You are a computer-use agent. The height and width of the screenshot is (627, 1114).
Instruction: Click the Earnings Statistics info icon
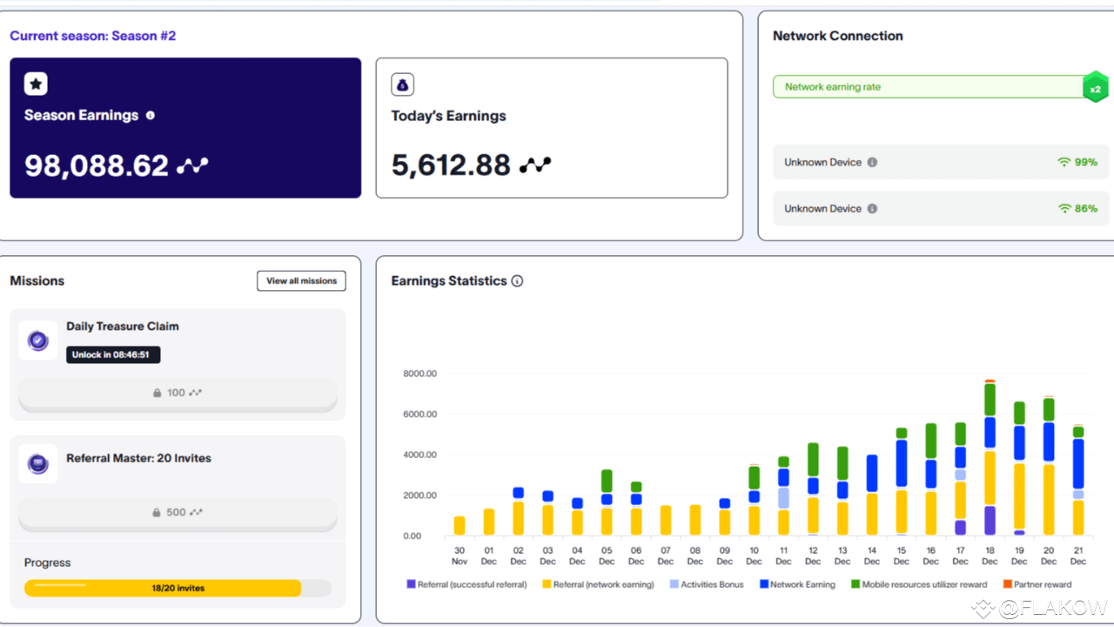tap(517, 281)
